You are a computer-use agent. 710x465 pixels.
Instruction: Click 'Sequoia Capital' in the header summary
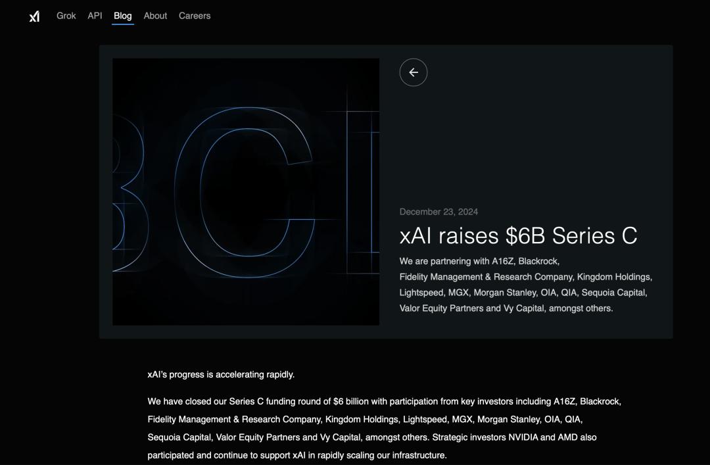click(x=615, y=292)
